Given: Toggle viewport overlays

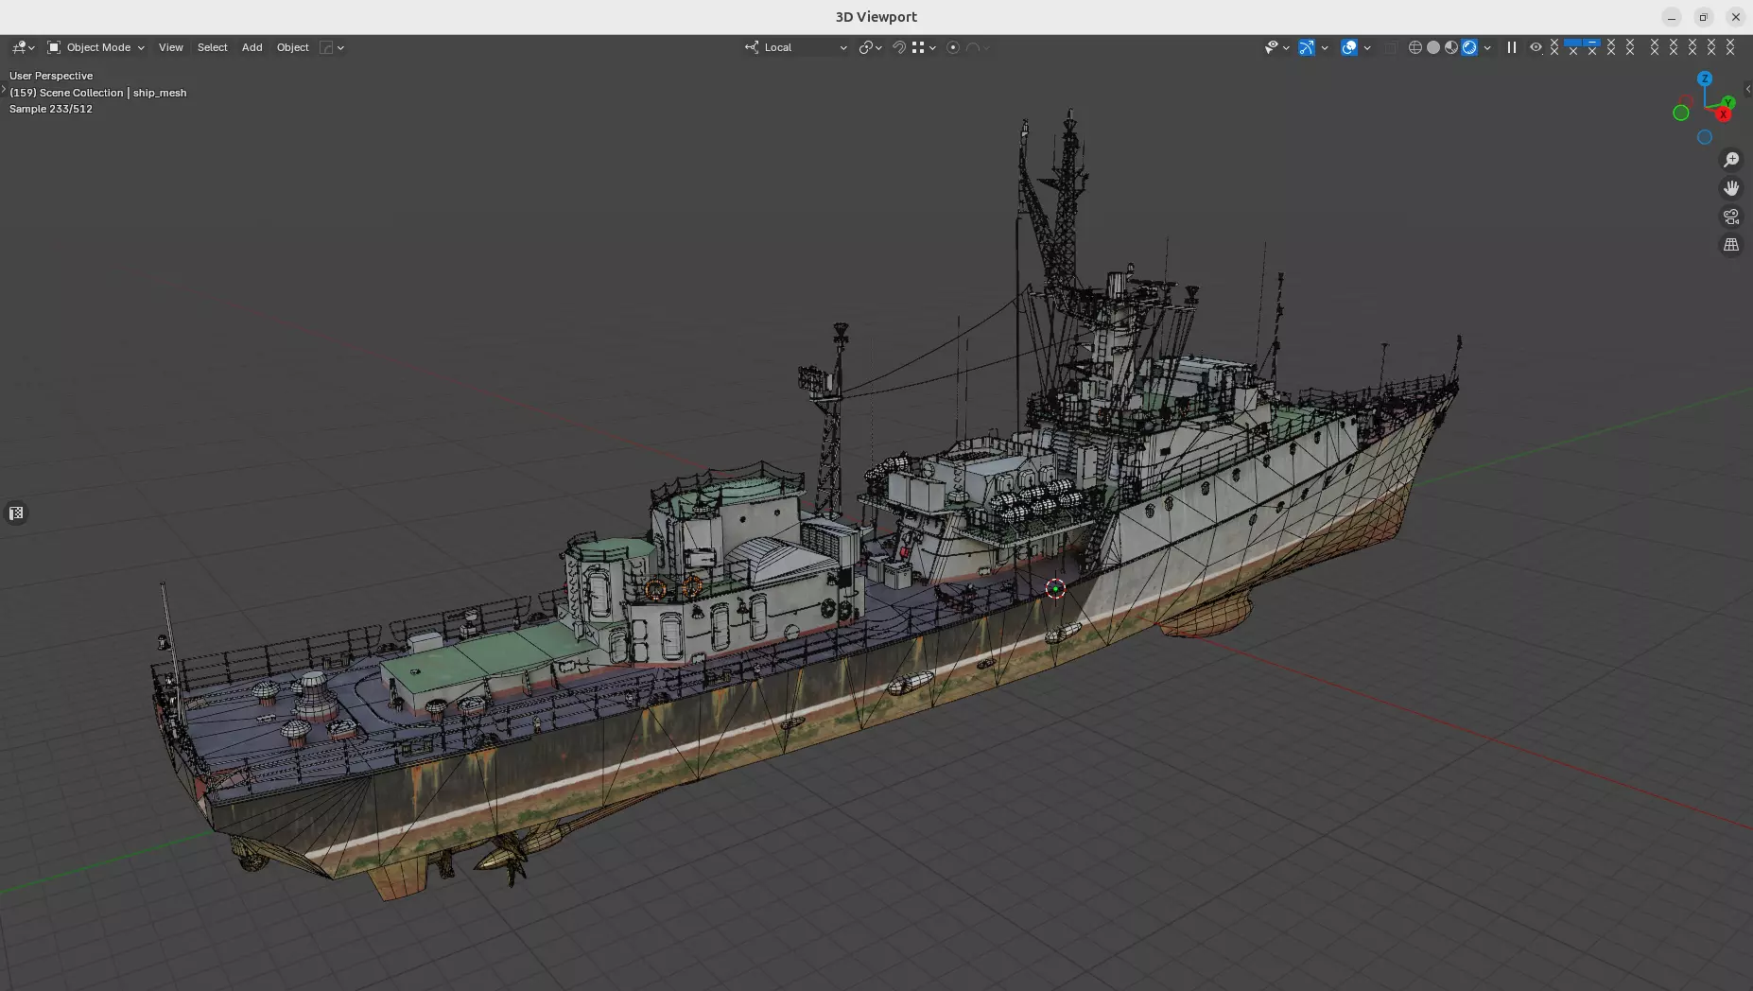Looking at the screenshot, I should point(1349,47).
